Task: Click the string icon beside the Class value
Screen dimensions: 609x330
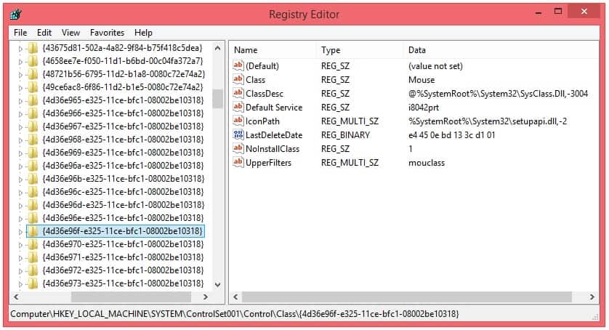Action: tap(238, 80)
